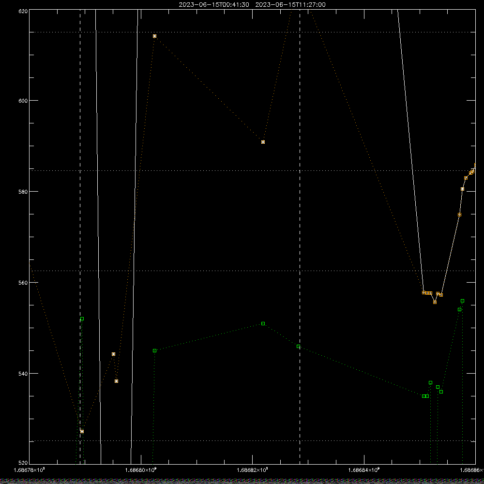
Task: Click the end timestamp 2023-06-15T11:27:00 in title
Action: coord(290,5)
